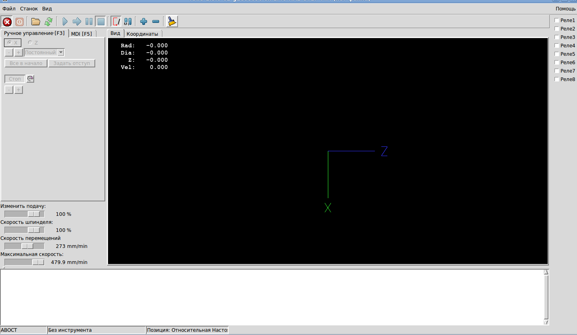The image size is (577, 335).
Task: Enable the Реле1 checkbox
Action: tap(557, 20)
